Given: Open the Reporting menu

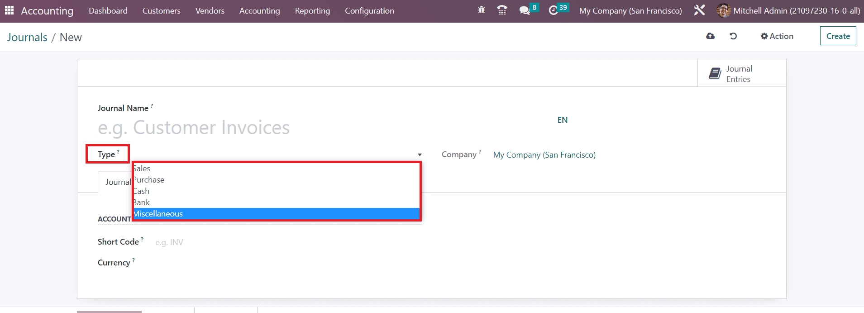Looking at the screenshot, I should pos(312,11).
